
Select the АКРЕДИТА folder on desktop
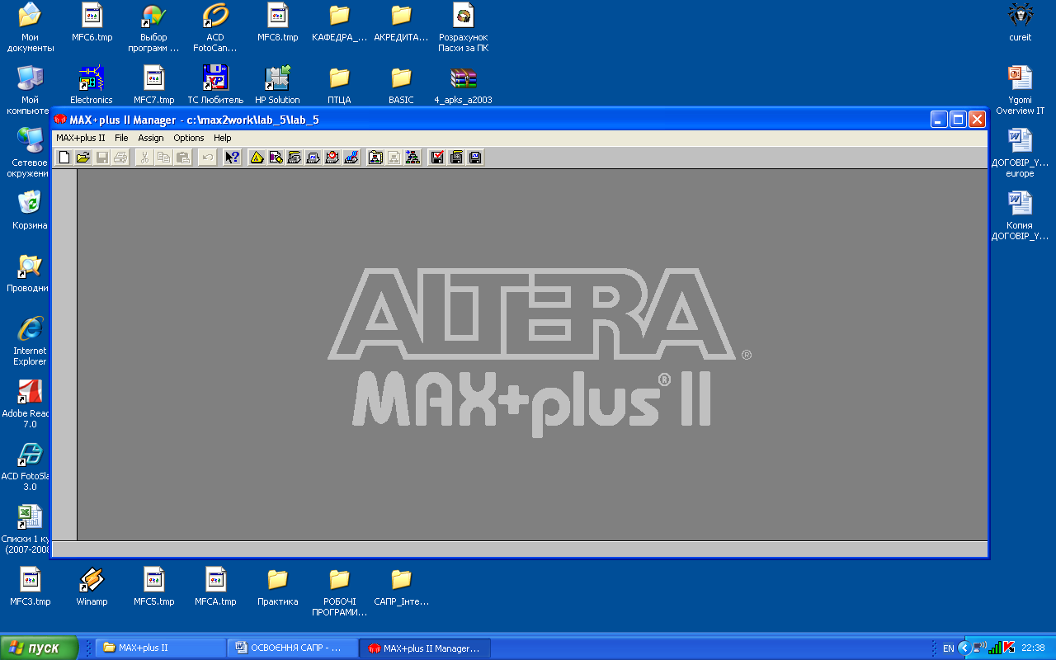[x=401, y=23]
